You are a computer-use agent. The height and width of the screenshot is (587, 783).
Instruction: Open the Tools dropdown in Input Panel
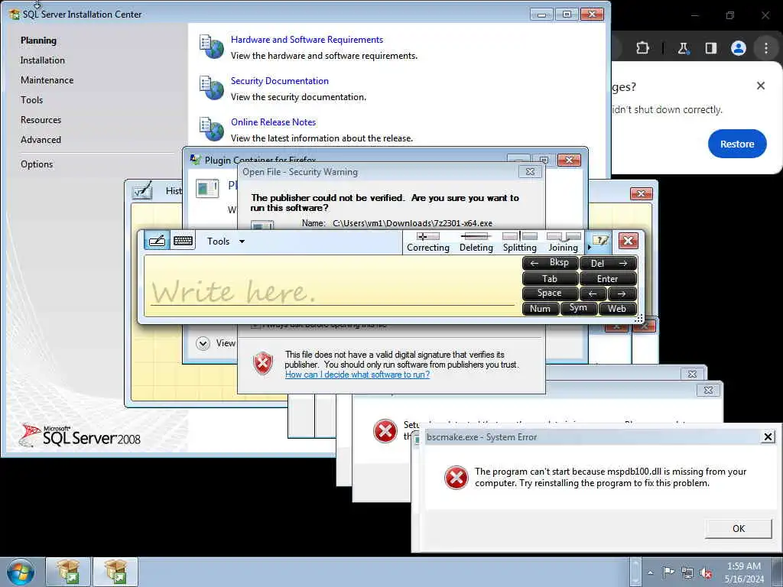[x=226, y=242]
